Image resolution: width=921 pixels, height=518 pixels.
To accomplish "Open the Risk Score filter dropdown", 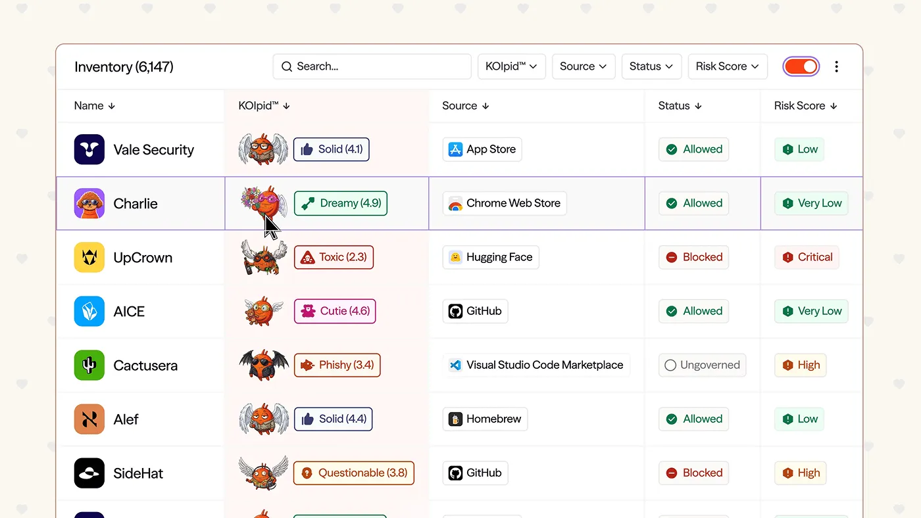I will [728, 66].
